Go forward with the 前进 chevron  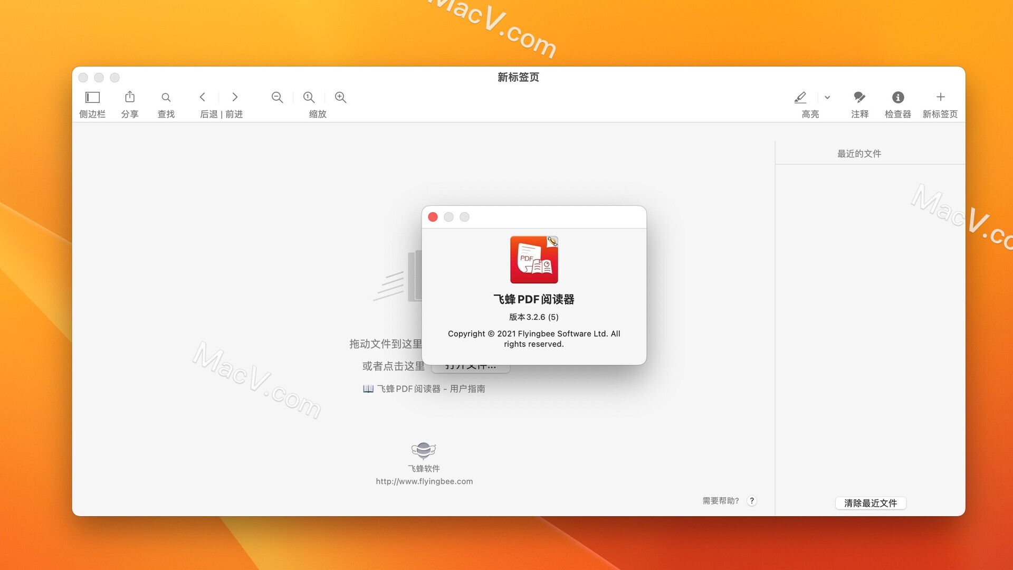(235, 97)
